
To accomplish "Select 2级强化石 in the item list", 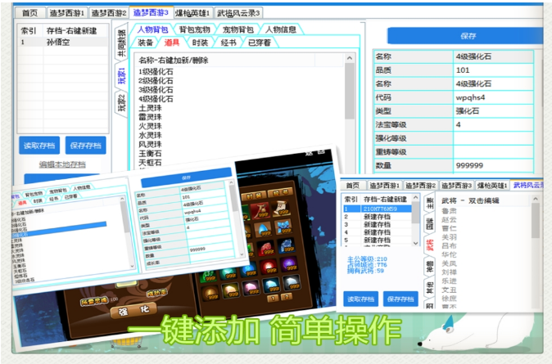I will tap(156, 81).
